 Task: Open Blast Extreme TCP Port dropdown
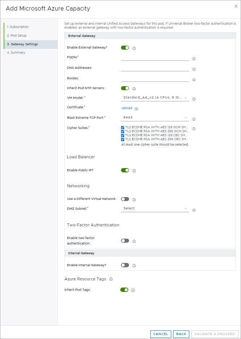click(x=155, y=118)
